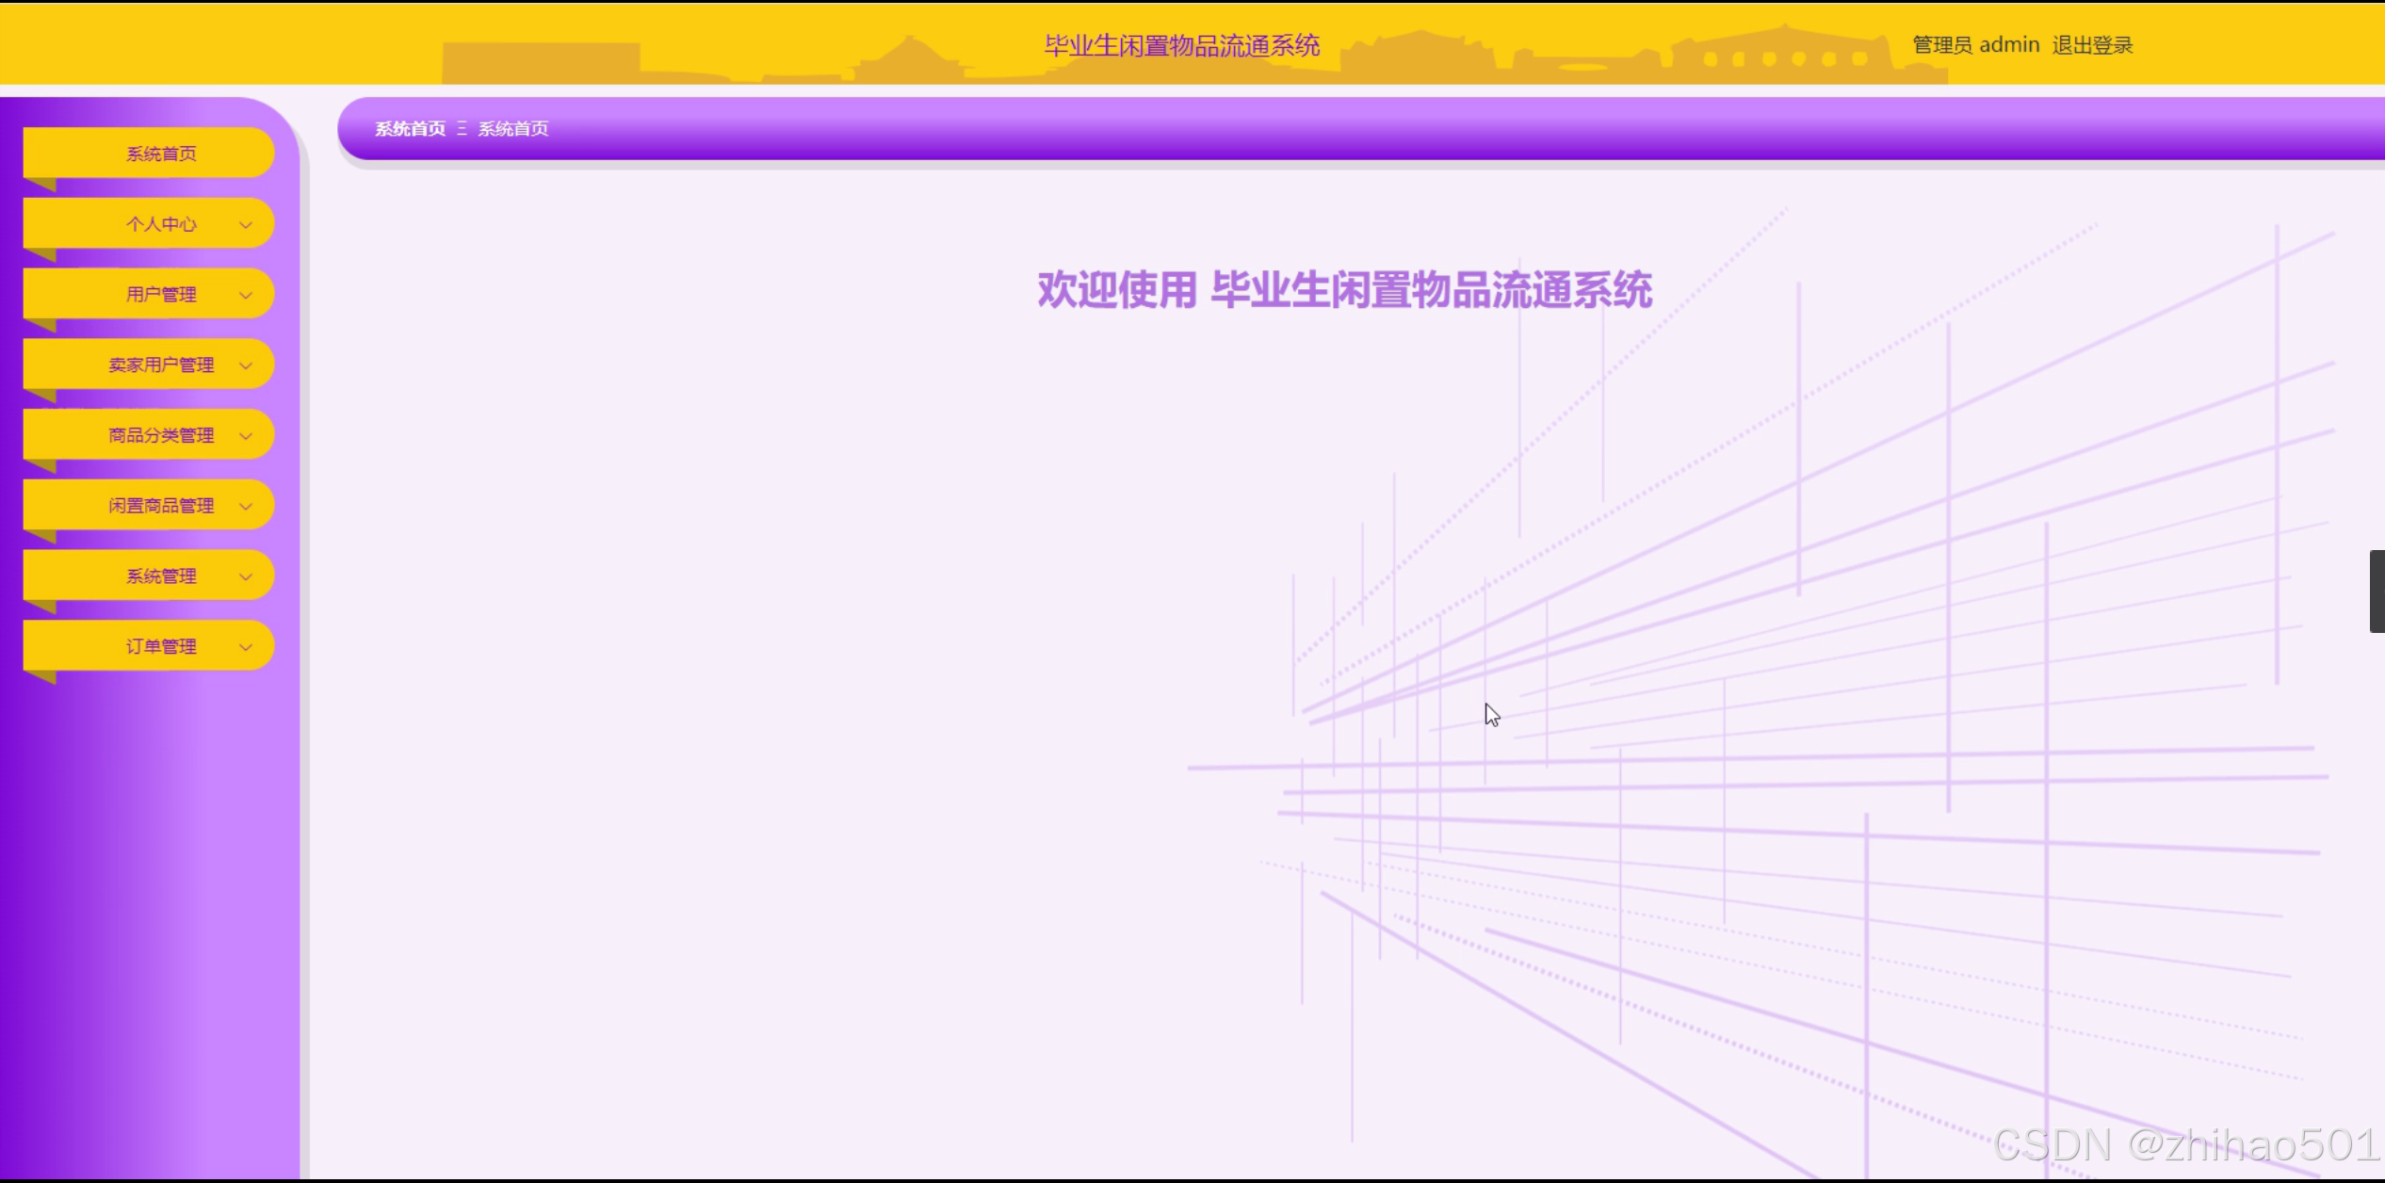Expand the 订单管理 chevron arrow

[246, 647]
